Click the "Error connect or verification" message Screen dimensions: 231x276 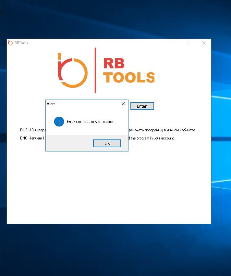click(x=91, y=122)
